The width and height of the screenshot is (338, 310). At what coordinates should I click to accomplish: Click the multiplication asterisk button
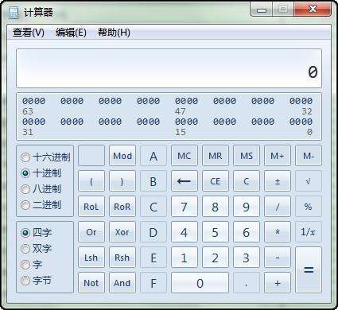(x=278, y=232)
